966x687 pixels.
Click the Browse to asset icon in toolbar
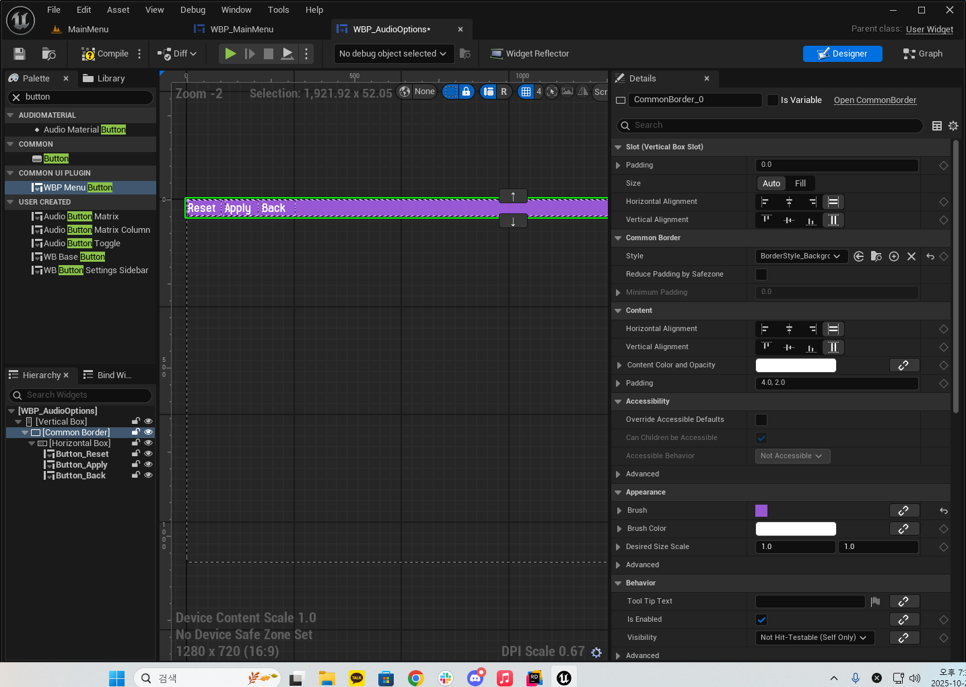48,54
